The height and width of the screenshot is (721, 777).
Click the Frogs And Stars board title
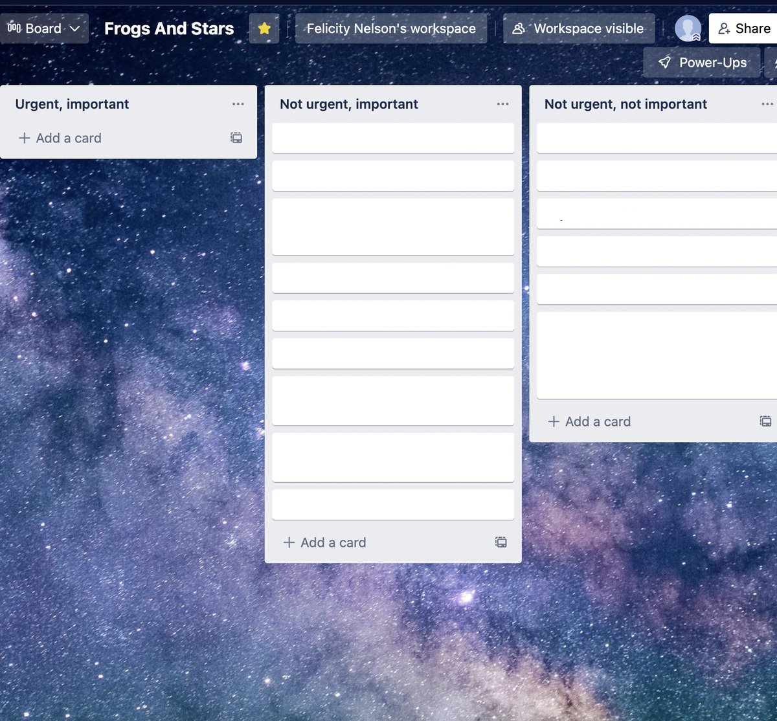point(169,28)
